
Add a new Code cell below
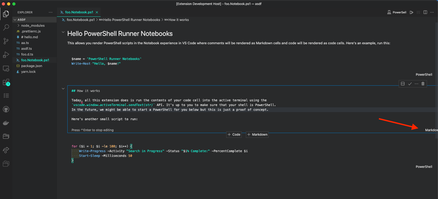click(234, 135)
